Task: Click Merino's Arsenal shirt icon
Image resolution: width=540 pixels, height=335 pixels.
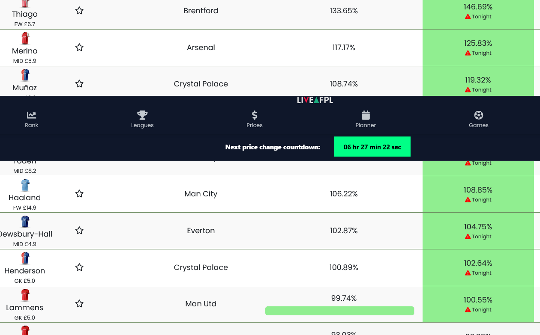Action: click(x=25, y=39)
